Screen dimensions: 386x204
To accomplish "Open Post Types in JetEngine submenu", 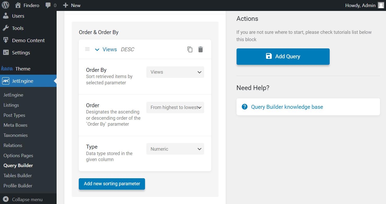I will tap(14, 115).
